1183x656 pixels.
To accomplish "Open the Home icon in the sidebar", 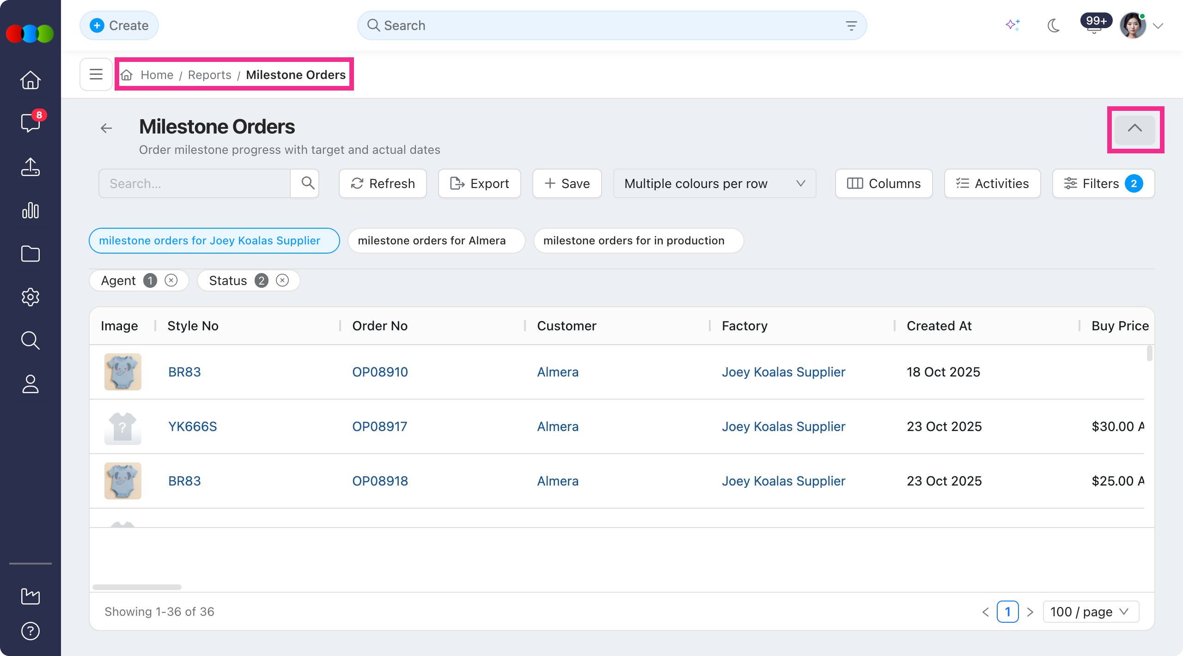I will click(30, 79).
